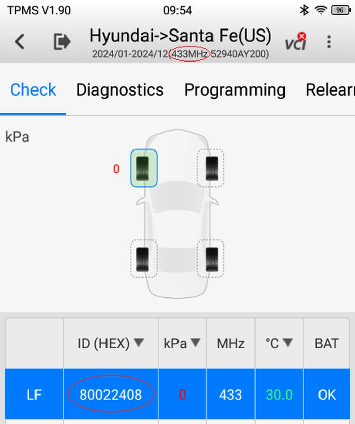
Task: Tap the Bluetooth status icon
Action: [304, 10]
